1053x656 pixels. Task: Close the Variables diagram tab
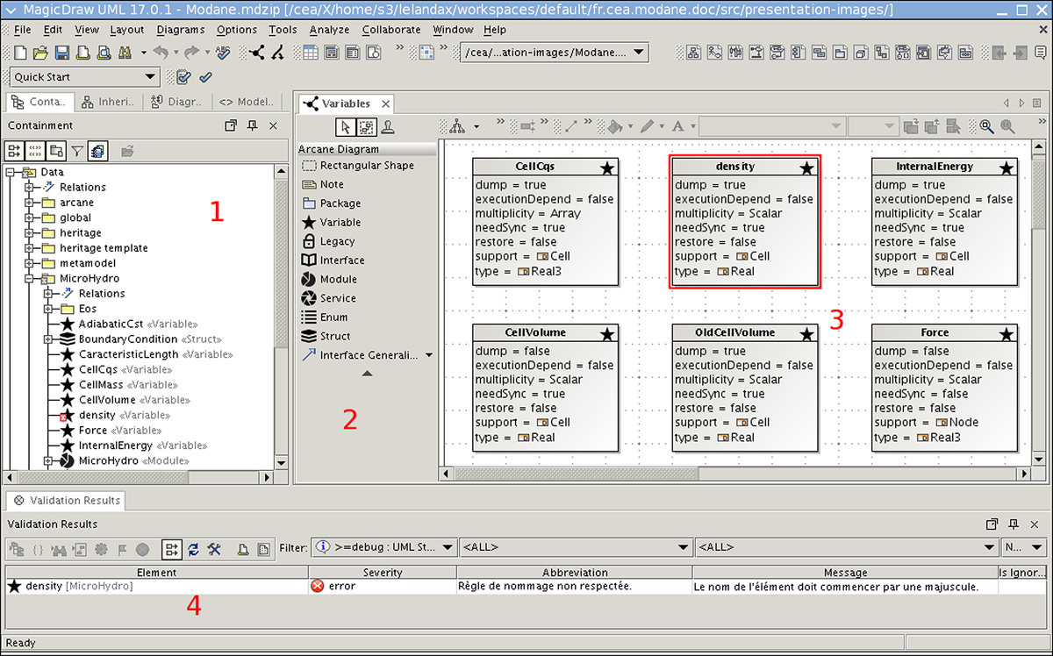click(385, 103)
